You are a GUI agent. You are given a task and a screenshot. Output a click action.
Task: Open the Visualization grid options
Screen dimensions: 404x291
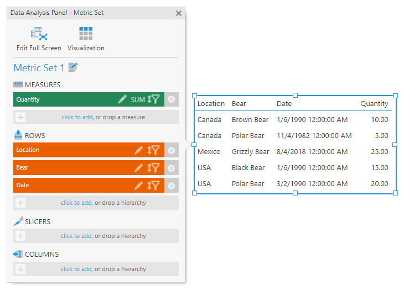86,39
